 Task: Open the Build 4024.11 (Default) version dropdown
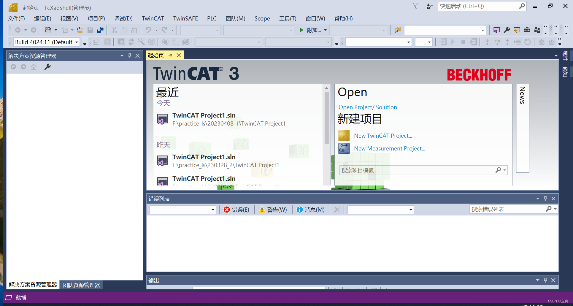click(x=77, y=42)
